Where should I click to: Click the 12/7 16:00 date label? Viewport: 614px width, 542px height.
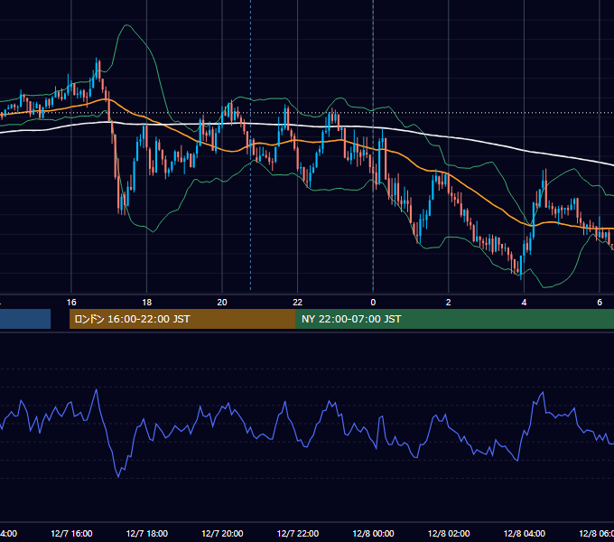tap(71, 533)
